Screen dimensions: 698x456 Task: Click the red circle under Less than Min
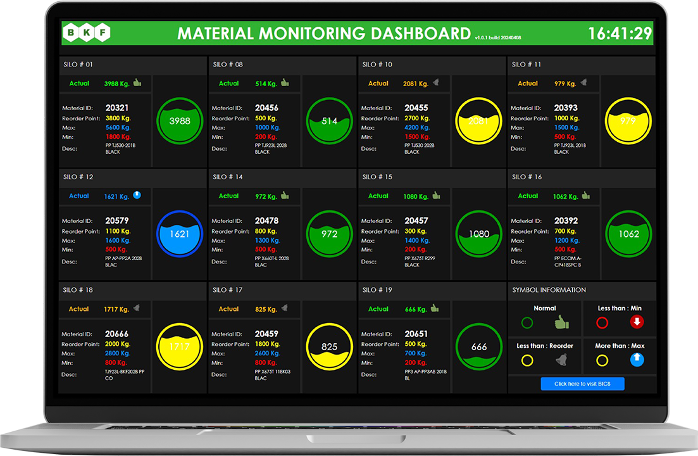pos(602,323)
